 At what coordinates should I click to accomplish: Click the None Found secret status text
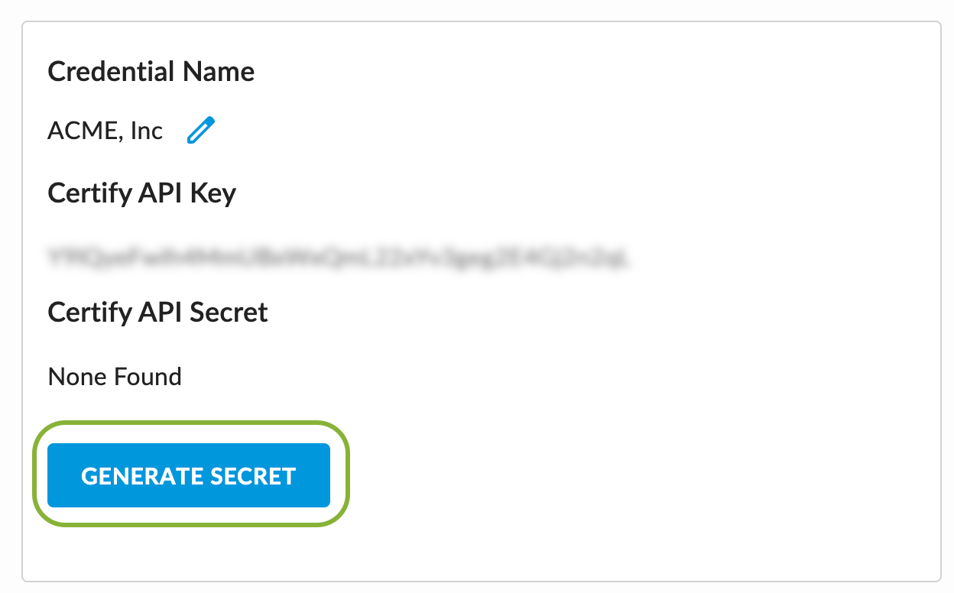(x=115, y=377)
